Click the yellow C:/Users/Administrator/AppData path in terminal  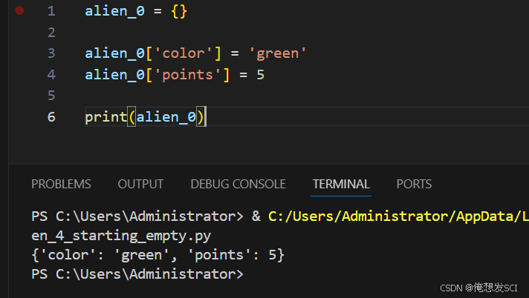(398, 216)
